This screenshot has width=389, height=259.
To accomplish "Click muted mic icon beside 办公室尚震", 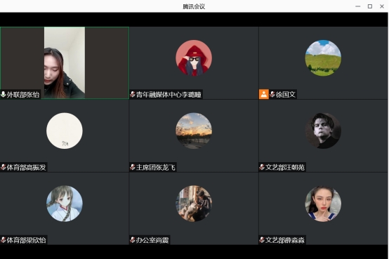I will [133, 240].
